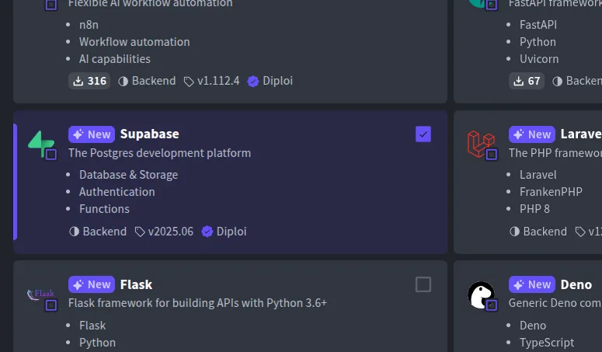
Task: Open the Flask card title
Action: click(136, 284)
